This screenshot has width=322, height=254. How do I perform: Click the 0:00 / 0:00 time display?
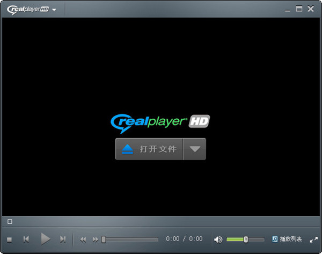point(184,239)
